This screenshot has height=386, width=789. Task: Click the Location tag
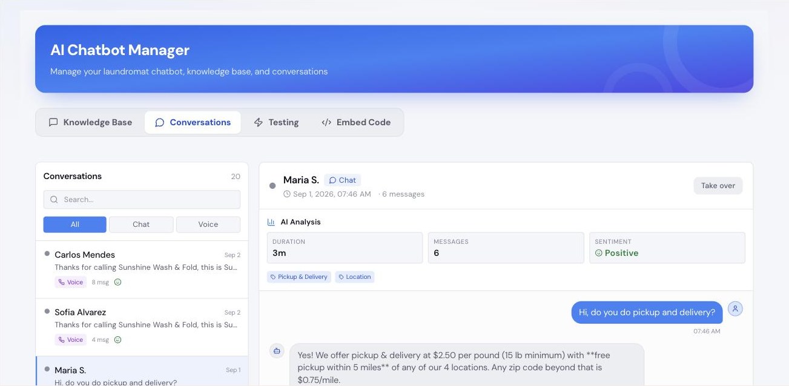click(x=355, y=276)
